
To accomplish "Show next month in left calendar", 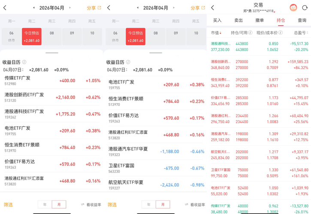I will click(x=70, y=8).
